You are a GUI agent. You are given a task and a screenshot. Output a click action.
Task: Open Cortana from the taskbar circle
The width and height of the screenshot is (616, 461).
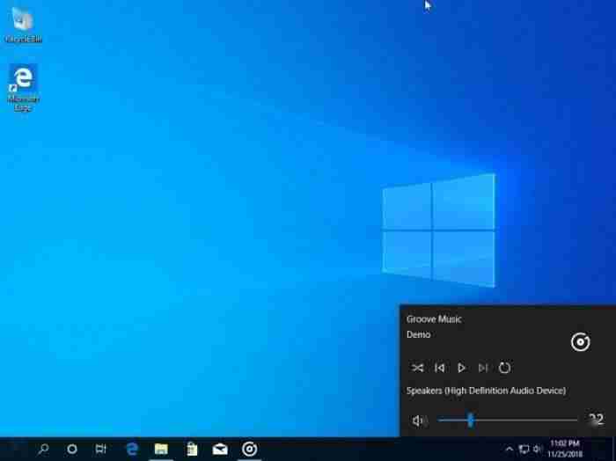pyautogui.click(x=72, y=449)
